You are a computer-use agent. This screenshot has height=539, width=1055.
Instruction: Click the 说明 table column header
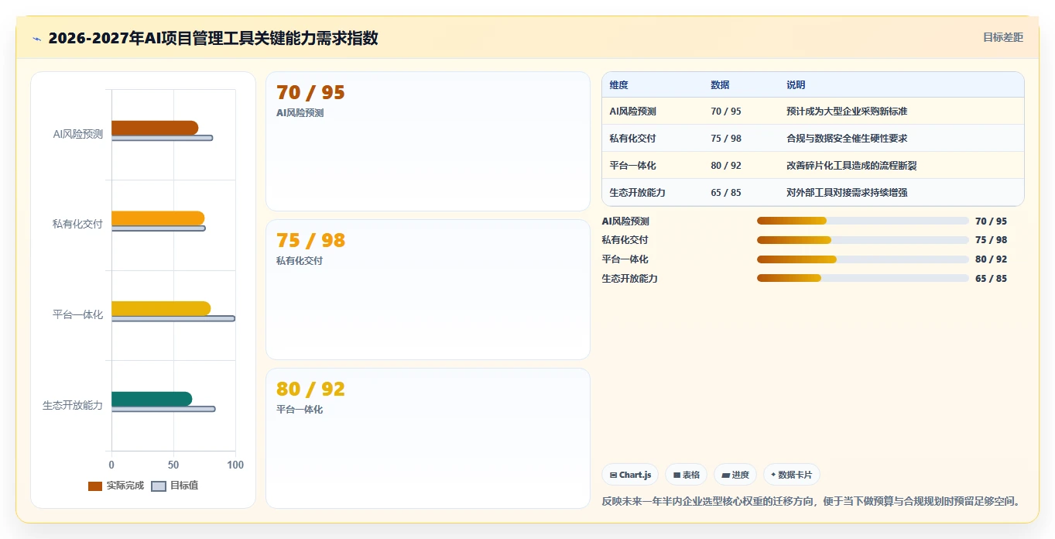[x=796, y=85]
